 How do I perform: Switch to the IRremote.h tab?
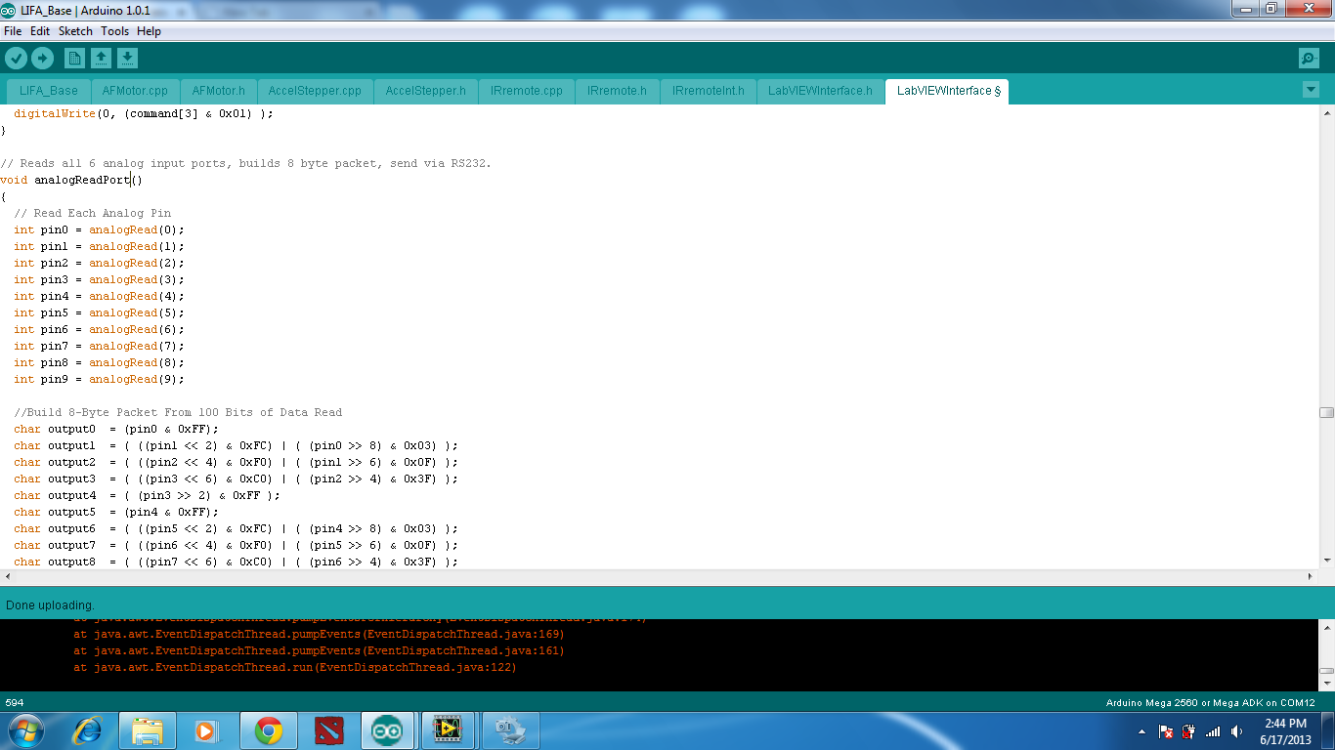[x=618, y=91]
